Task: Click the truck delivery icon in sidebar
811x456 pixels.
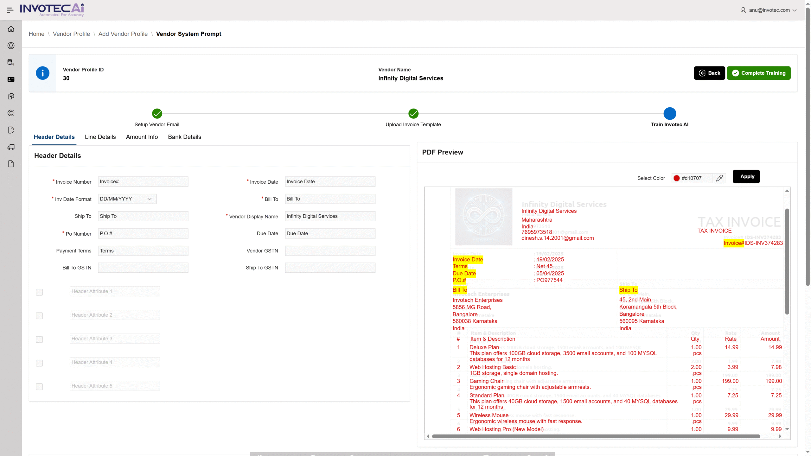Action: pos(11,147)
